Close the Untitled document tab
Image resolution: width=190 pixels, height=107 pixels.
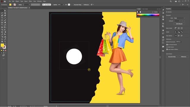tap(29, 8)
